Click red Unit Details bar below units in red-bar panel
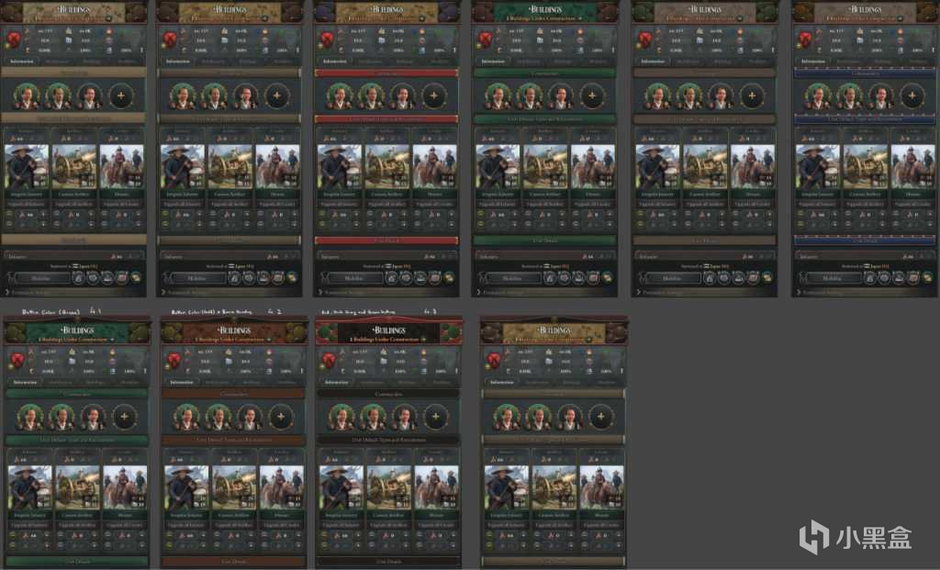Image resolution: width=940 pixels, height=570 pixels. click(x=386, y=240)
